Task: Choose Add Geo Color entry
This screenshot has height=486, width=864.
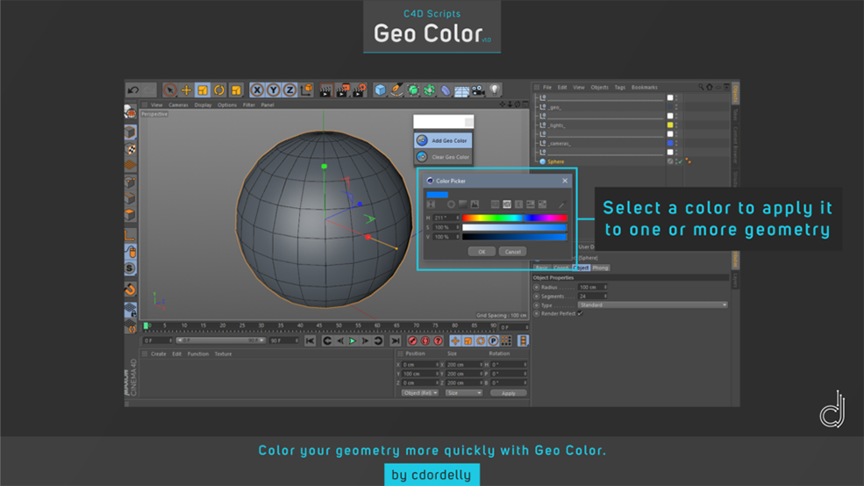Action: 443,140
